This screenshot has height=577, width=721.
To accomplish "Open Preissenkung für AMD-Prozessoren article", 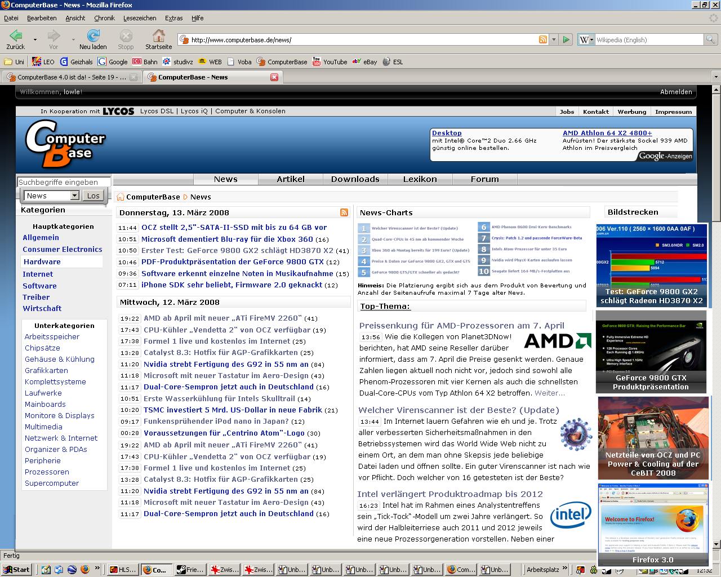I will (x=461, y=325).
